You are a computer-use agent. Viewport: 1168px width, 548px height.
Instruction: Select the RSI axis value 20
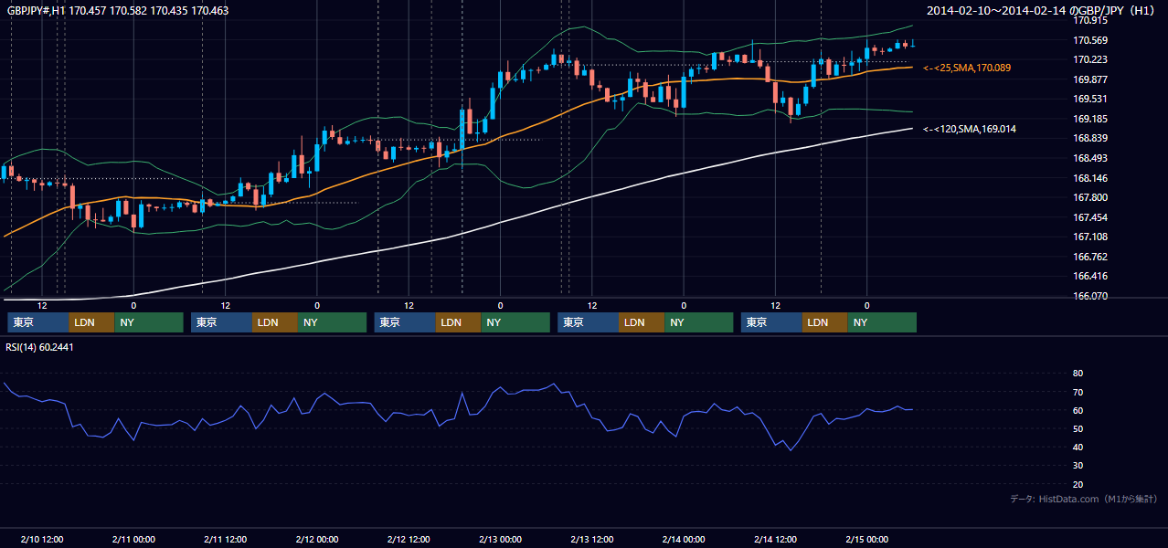1078,484
